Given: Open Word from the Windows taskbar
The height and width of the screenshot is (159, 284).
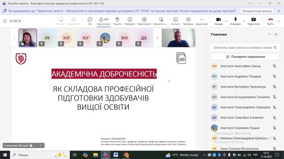Looking at the screenshot, I should click(x=116, y=155).
